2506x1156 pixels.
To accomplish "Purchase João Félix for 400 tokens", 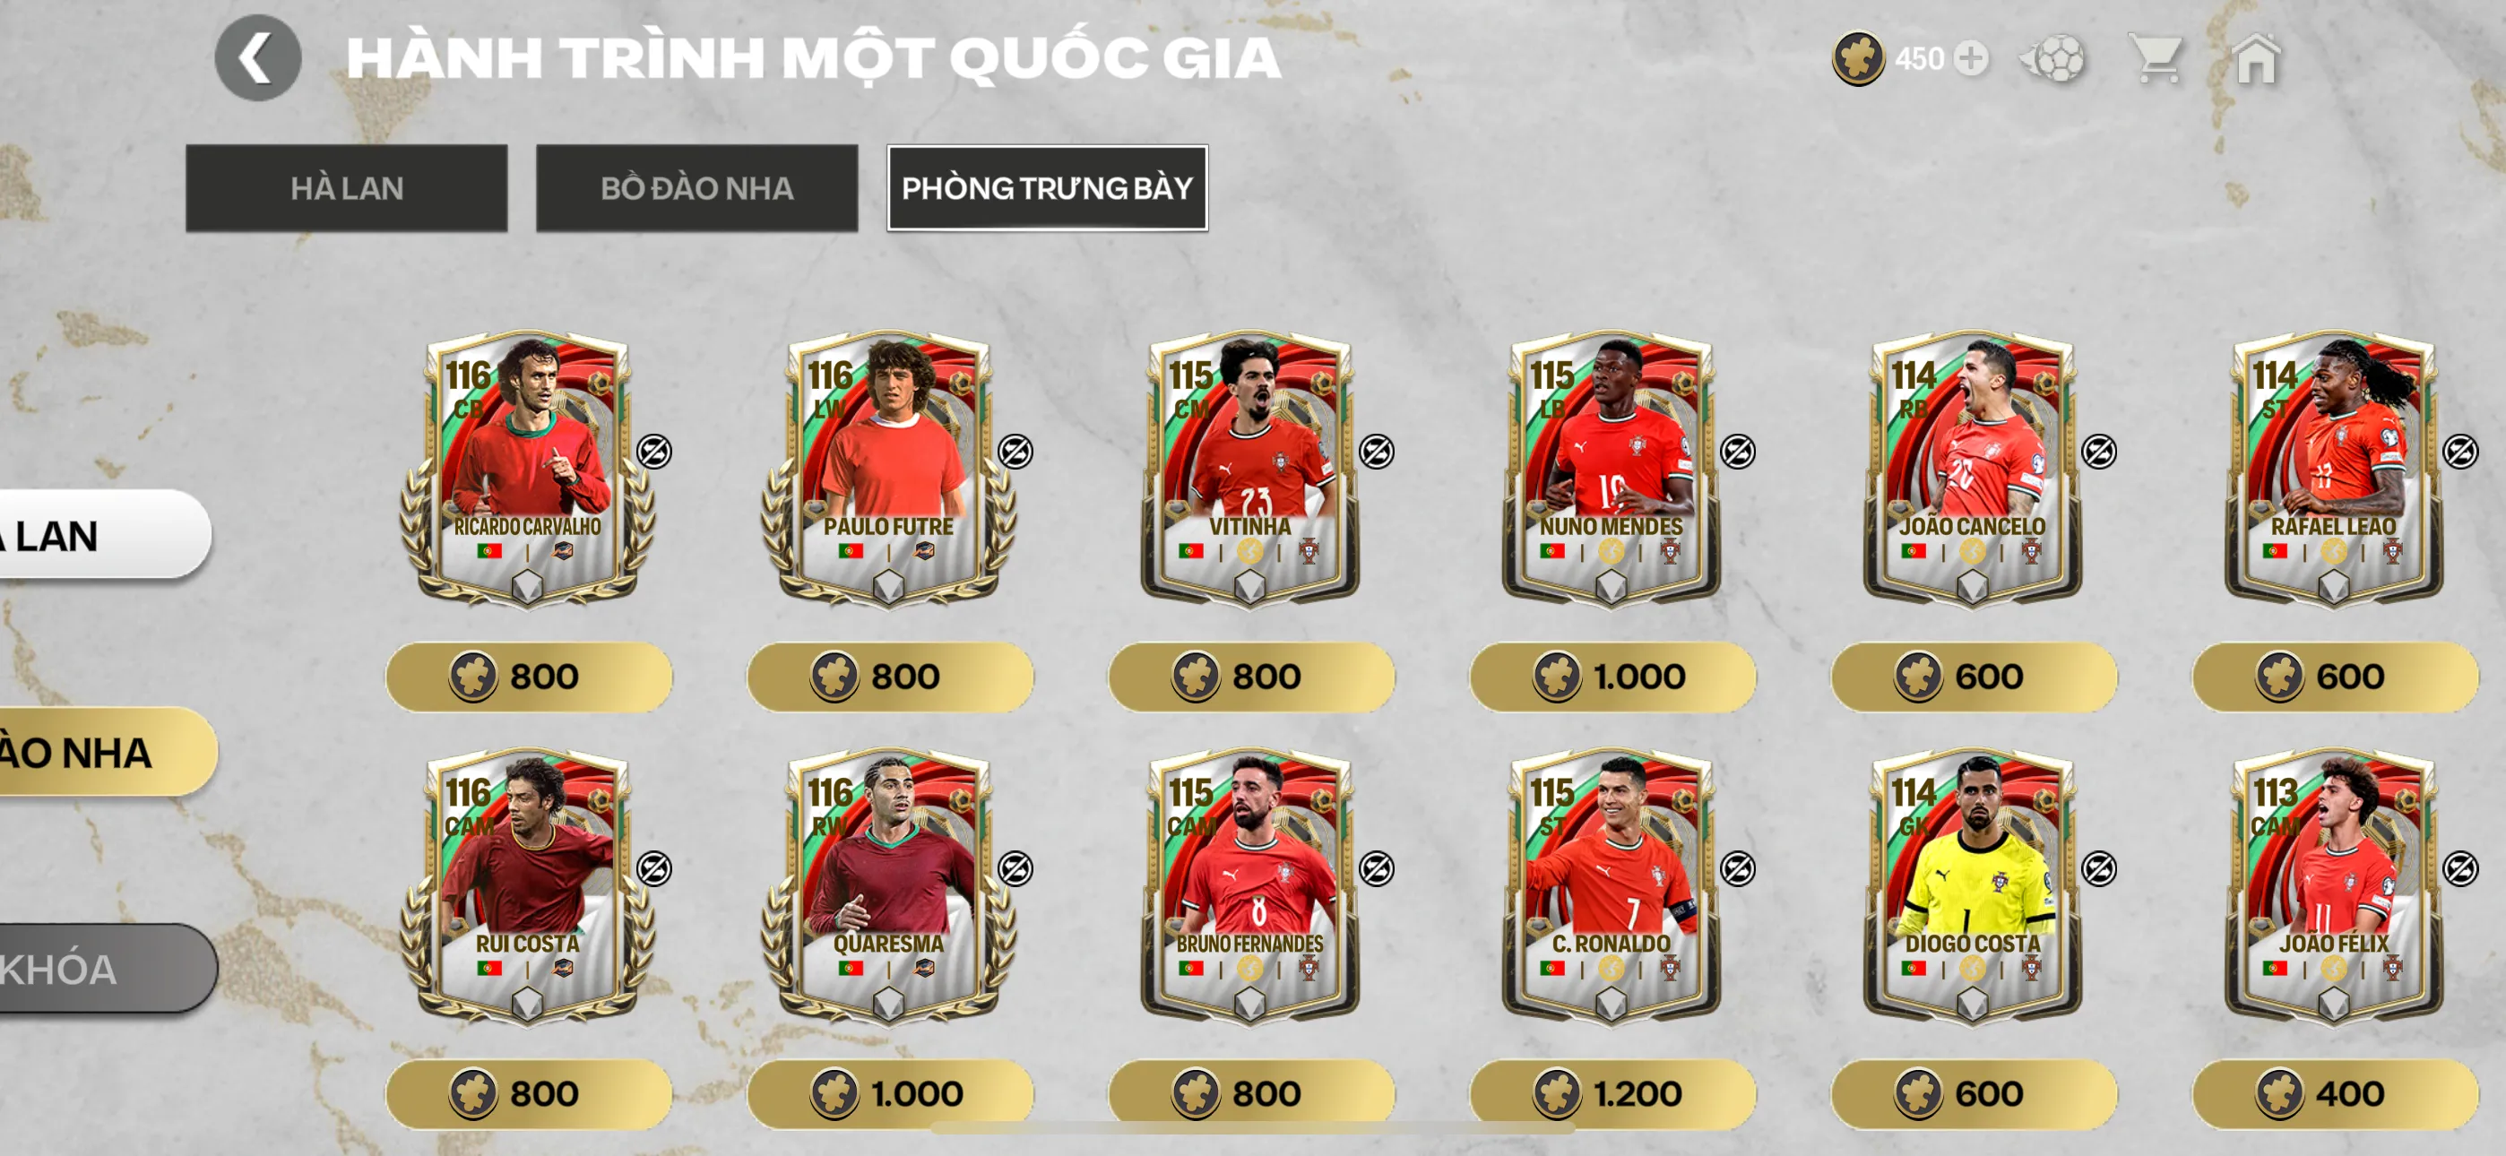I will pos(2335,1094).
